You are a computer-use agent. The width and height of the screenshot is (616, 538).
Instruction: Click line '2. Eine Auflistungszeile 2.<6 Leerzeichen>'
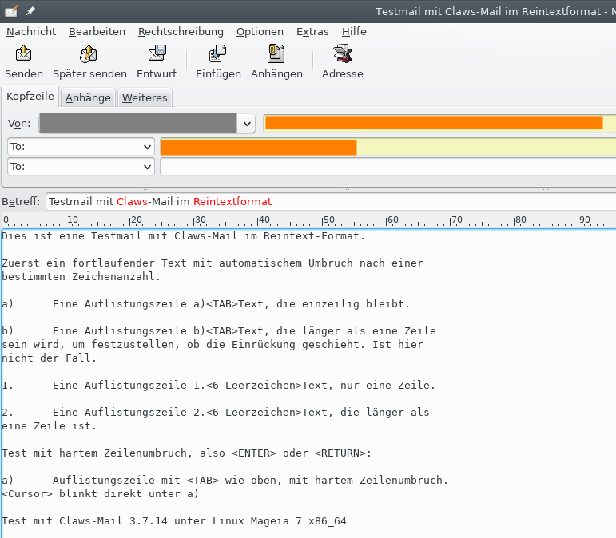(215, 412)
